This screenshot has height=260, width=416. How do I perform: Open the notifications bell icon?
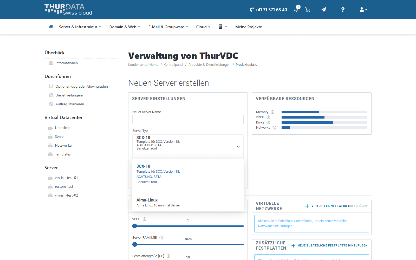pos(296,9)
